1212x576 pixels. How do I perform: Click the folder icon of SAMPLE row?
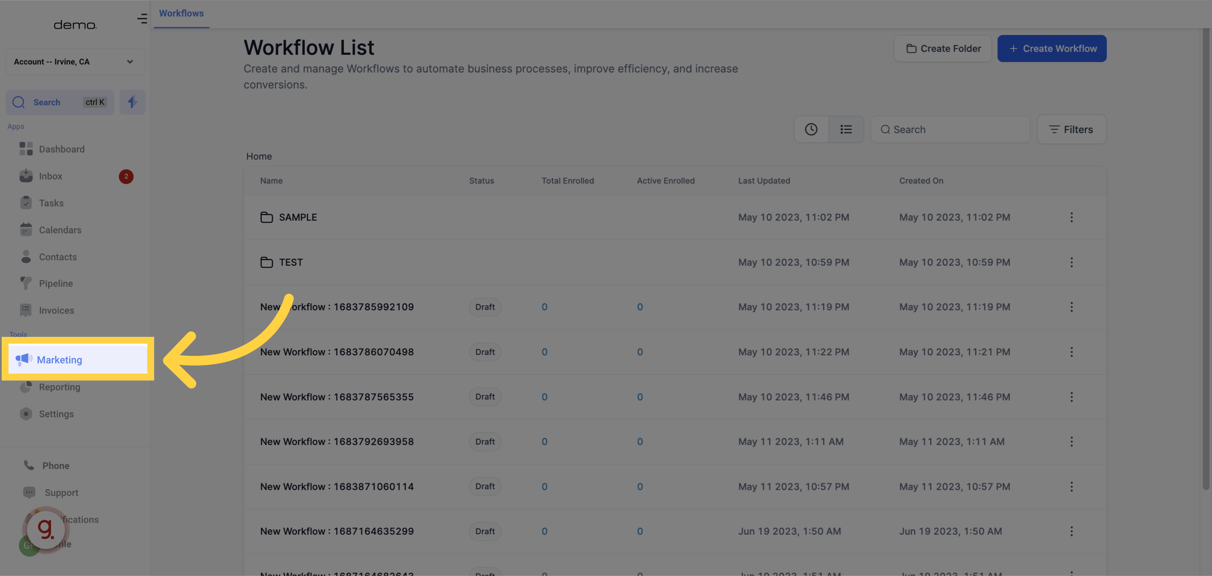267,218
